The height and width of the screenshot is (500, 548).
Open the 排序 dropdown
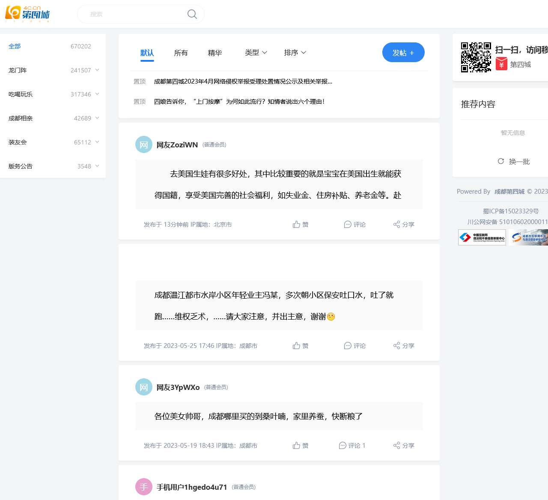(295, 53)
